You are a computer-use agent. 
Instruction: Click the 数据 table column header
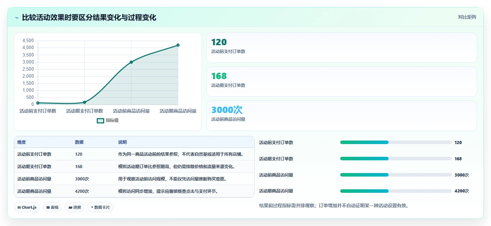tap(79, 142)
